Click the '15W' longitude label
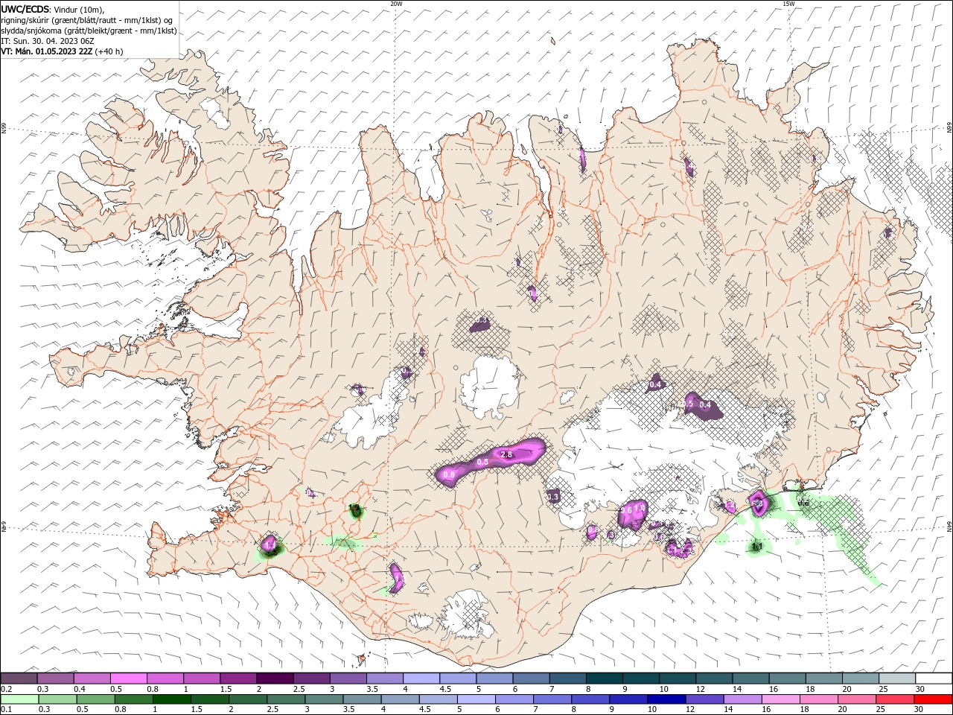Image resolution: width=953 pixels, height=715 pixels. click(x=788, y=4)
